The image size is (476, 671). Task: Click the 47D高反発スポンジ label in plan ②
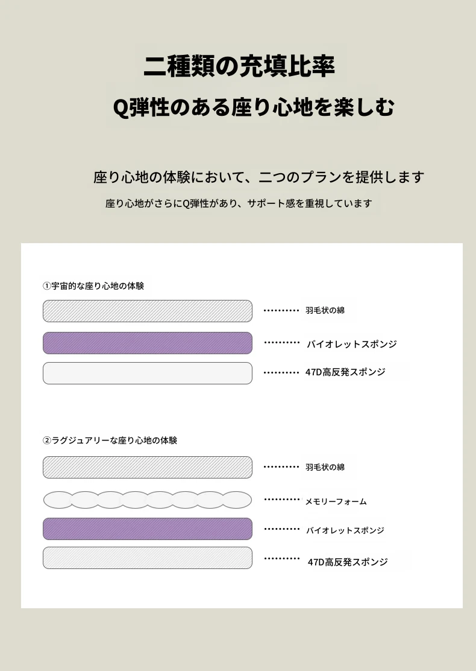tap(348, 562)
